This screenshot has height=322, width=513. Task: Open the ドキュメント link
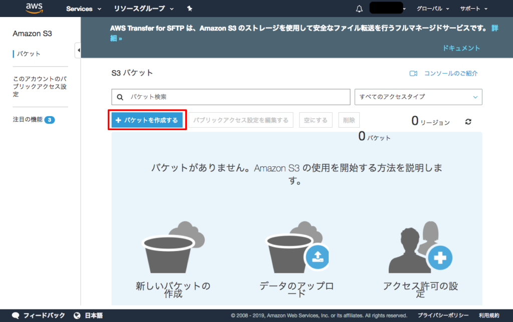click(x=461, y=48)
